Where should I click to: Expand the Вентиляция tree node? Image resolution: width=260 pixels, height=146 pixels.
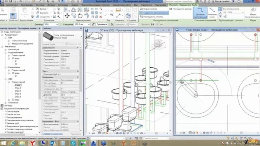click(5, 49)
